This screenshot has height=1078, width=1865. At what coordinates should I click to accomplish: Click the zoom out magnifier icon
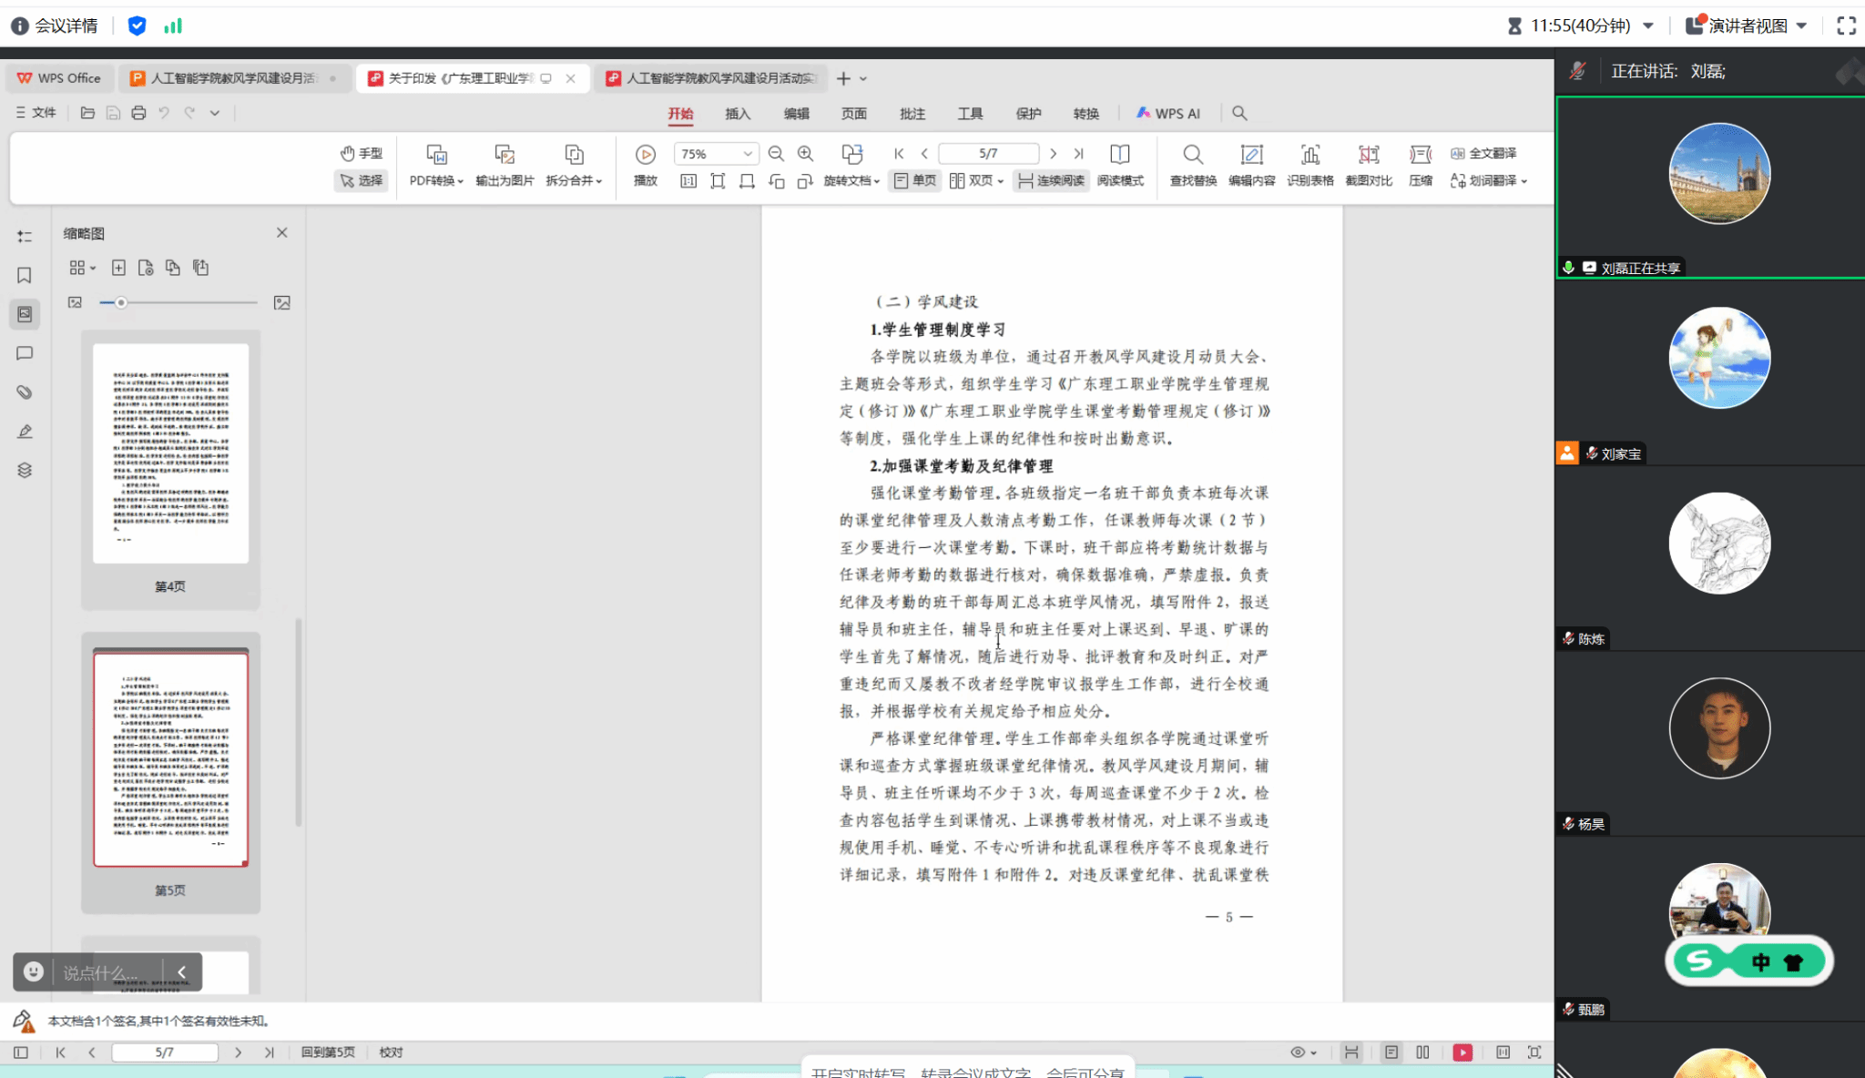776,154
